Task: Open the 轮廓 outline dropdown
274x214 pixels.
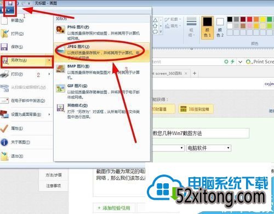Action: [173, 19]
